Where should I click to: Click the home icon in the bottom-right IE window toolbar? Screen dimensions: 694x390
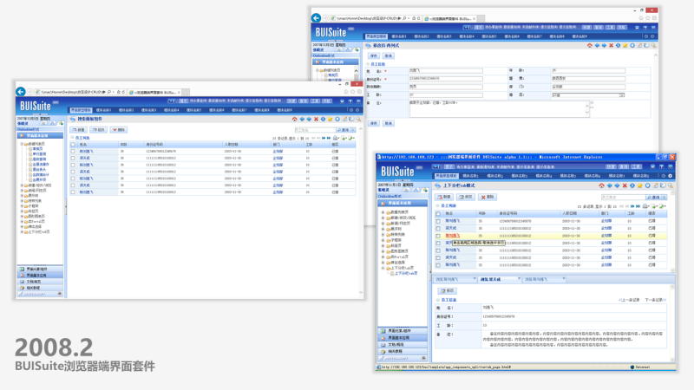tap(601, 185)
